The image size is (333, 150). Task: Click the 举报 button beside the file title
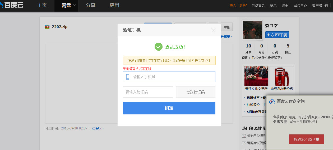pos(227,27)
